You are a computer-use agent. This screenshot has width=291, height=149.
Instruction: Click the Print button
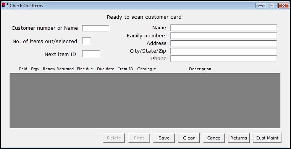(139, 138)
